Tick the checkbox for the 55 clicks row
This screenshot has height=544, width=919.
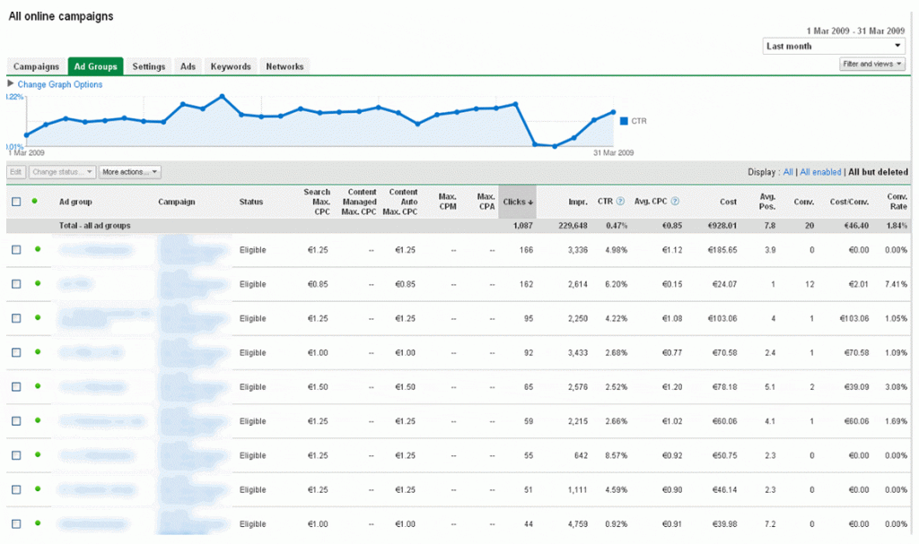(x=16, y=455)
